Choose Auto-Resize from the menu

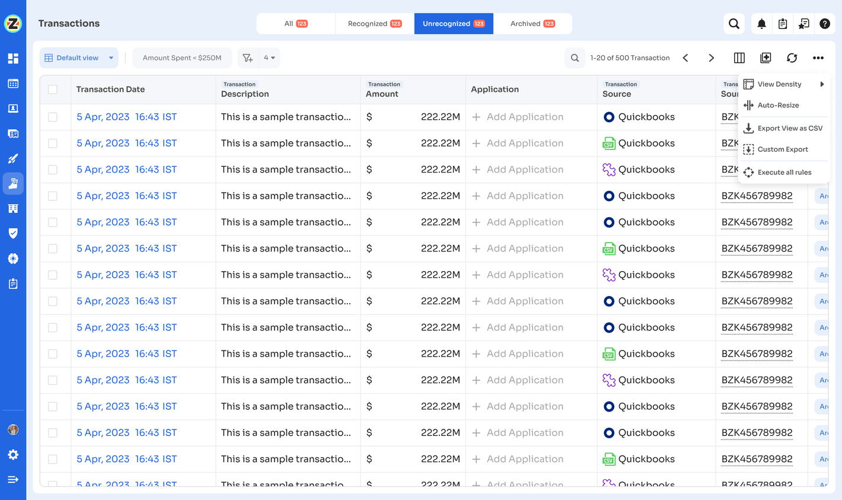click(784, 105)
